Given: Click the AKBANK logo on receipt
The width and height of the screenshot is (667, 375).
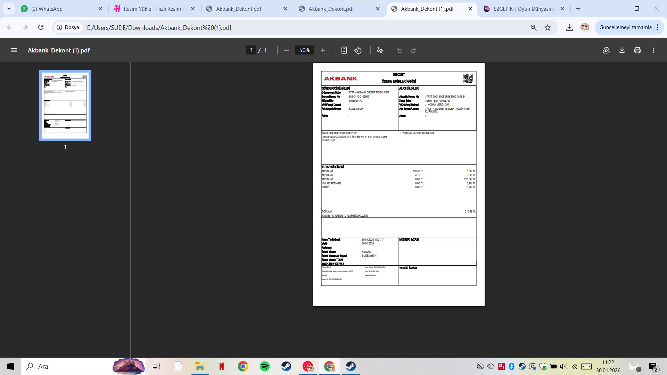Looking at the screenshot, I should point(340,78).
